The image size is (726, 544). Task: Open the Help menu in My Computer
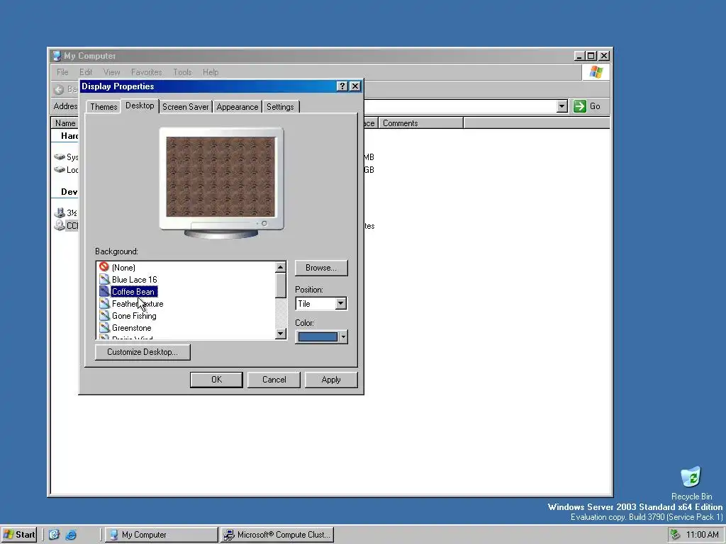pos(210,72)
